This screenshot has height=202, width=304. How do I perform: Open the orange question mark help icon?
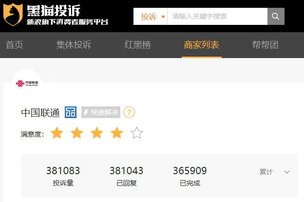(129, 112)
